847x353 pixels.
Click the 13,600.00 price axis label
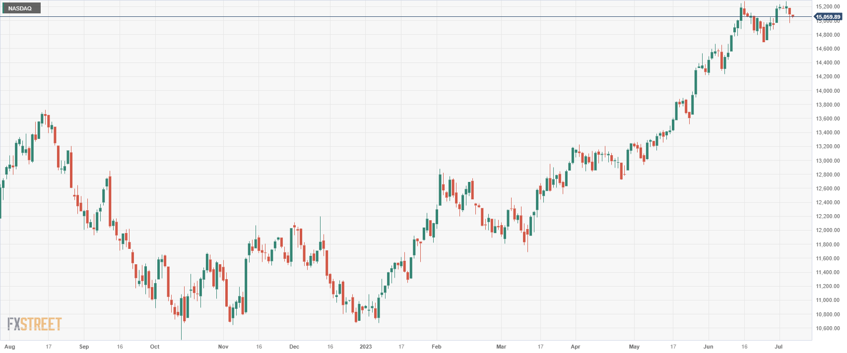(828, 118)
